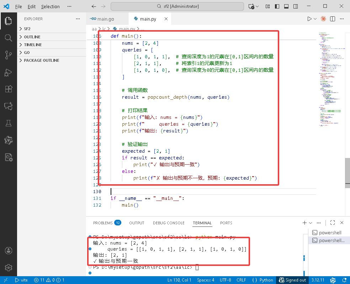Expand the OUTLINE section
The width and height of the screenshot is (350, 284).
[52, 37]
